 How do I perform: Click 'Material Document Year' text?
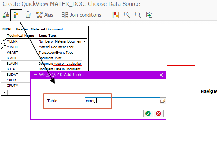click(56, 47)
